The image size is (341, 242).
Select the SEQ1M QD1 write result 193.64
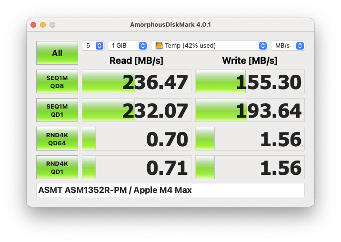(x=250, y=111)
